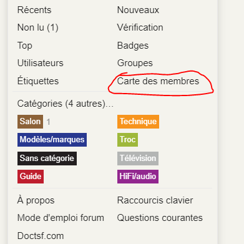Open the purple HiFi/audio category
244x244 pixels.
[138, 177]
